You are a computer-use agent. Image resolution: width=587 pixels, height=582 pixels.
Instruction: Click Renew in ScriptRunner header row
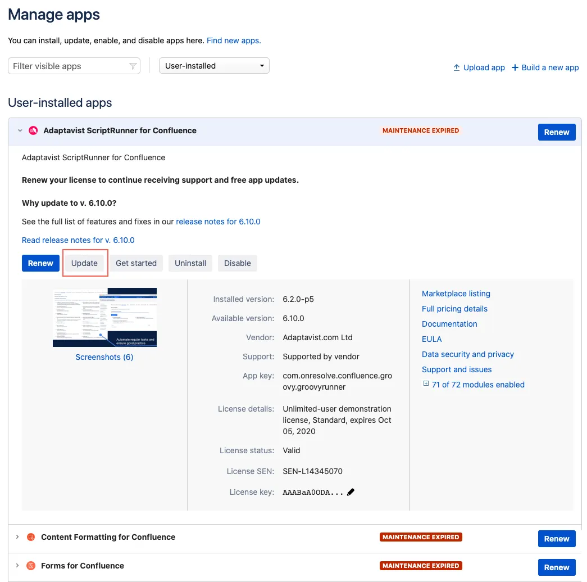pos(556,132)
